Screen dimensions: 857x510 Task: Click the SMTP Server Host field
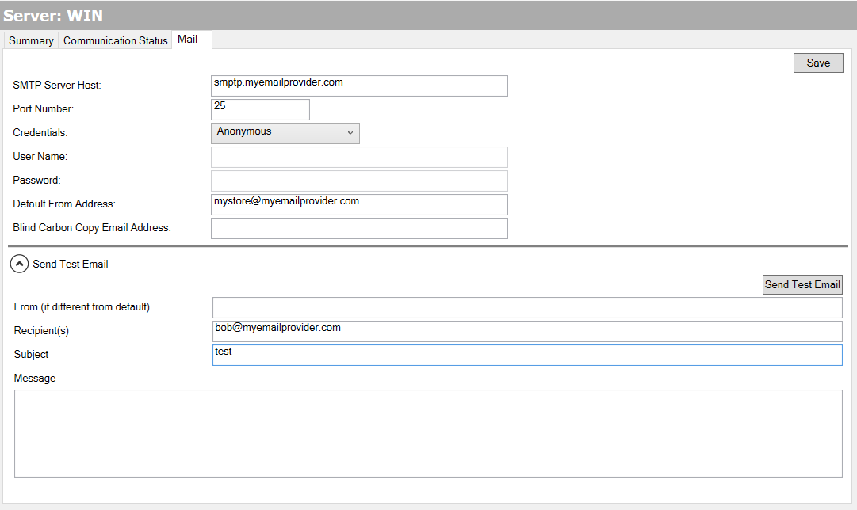click(358, 86)
